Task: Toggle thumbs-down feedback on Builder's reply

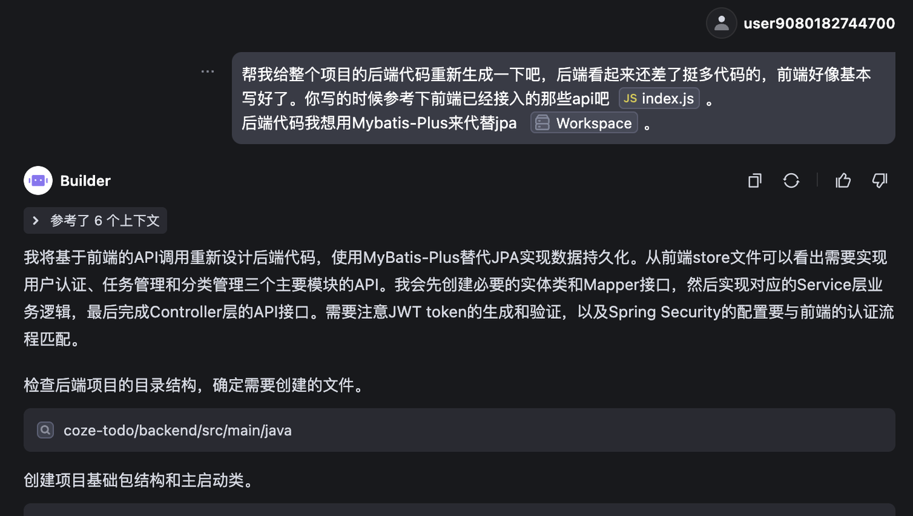Action: click(880, 181)
